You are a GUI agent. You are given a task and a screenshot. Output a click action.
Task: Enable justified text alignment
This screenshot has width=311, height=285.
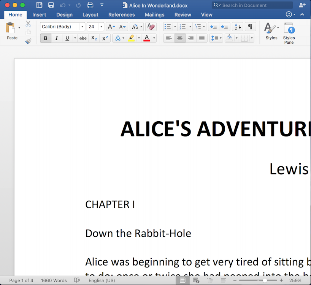coord(202,38)
